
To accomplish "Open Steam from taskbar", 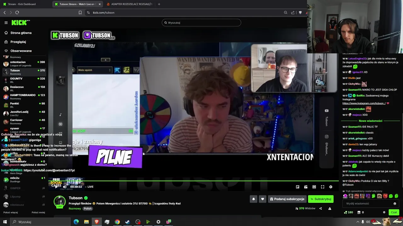I will click(128, 222).
